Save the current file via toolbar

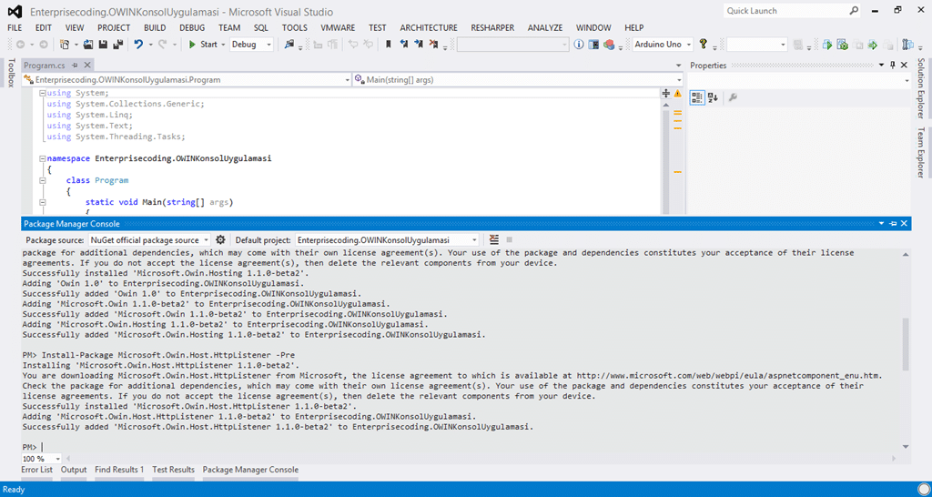103,45
